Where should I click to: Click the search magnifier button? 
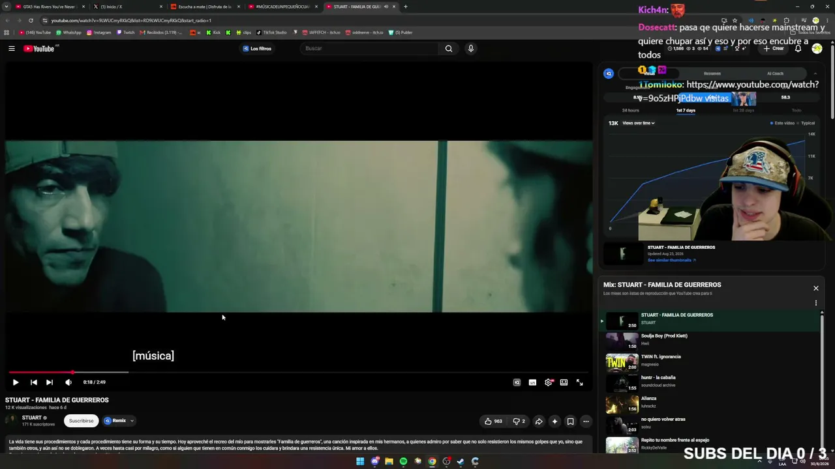(449, 49)
